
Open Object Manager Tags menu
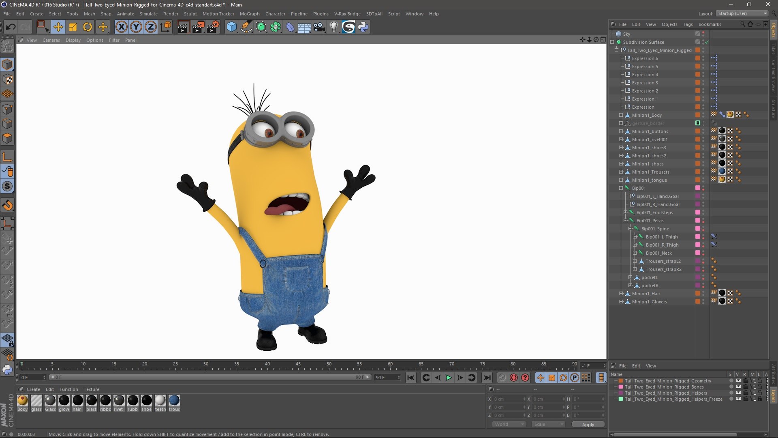(688, 24)
